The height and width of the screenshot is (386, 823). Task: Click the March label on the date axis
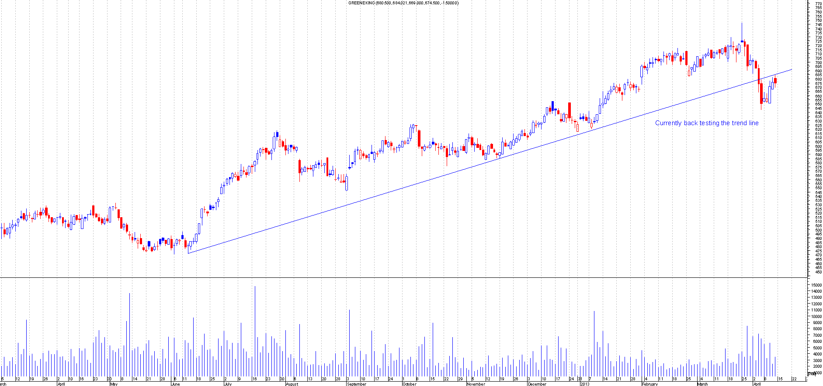click(702, 384)
